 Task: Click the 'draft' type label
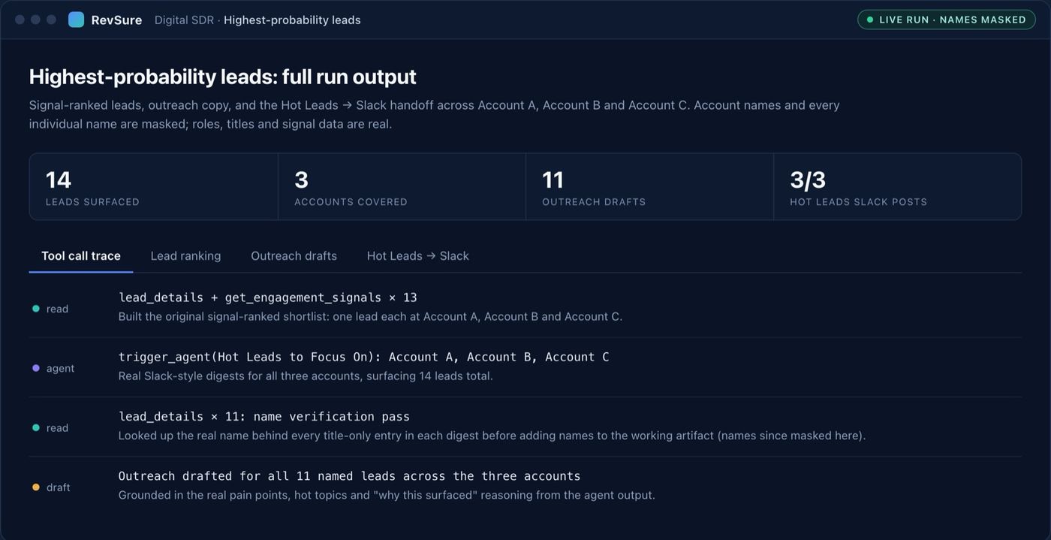click(x=59, y=487)
